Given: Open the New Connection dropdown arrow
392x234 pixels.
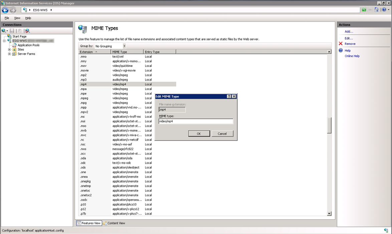Looking at the screenshot, I should pos(7,31).
